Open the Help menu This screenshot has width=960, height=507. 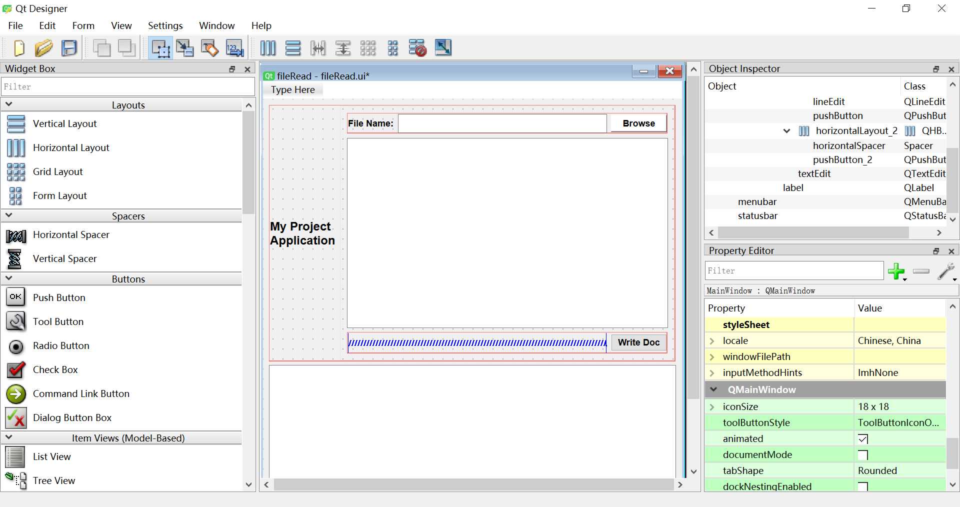[x=261, y=25]
